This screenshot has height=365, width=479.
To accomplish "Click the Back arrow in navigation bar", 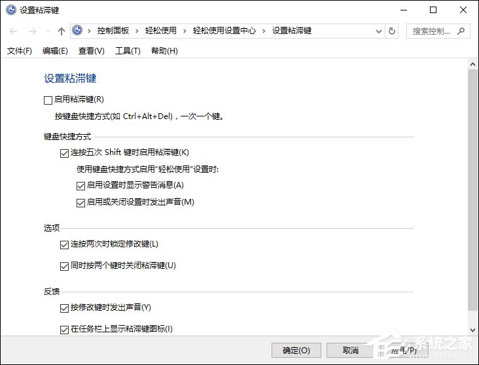I will tap(13, 31).
